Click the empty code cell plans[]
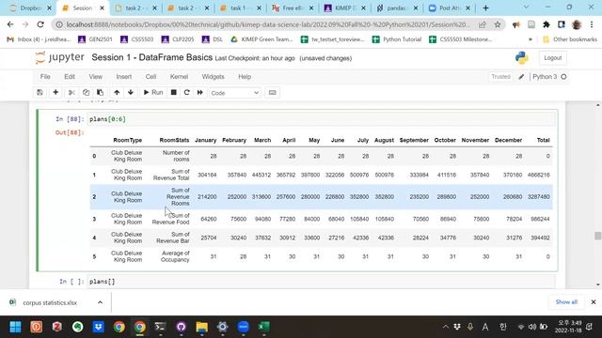This screenshot has width=602, height=338. (321, 282)
